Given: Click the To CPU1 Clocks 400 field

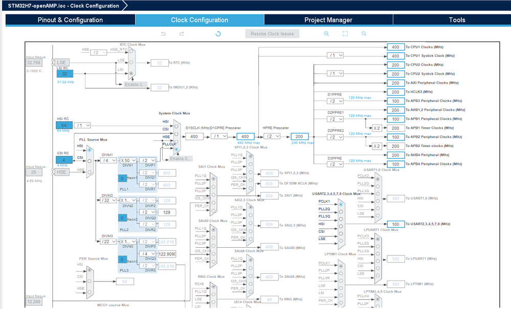Looking at the screenshot, I should [x=395, y=47].
